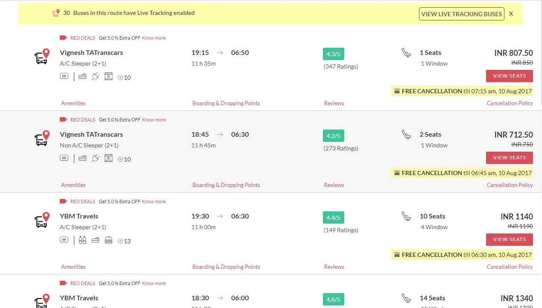
Task: Click the water bottle icon for YBM Travels
Action: (82, 240)
